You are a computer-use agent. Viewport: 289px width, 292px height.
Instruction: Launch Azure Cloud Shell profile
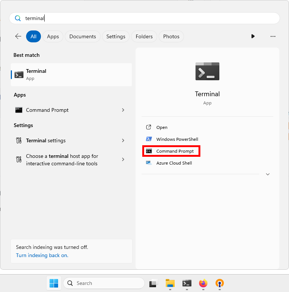pos(207,163)
